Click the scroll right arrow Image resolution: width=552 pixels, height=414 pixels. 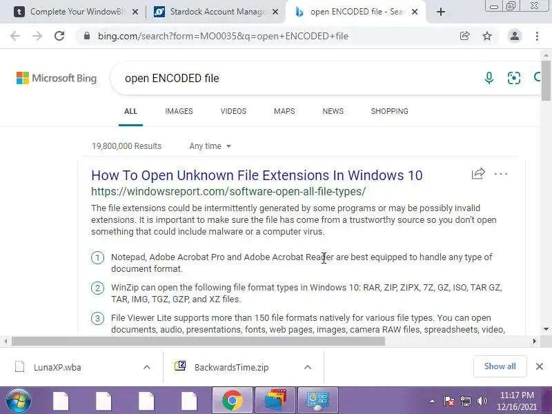click(534, 341)
